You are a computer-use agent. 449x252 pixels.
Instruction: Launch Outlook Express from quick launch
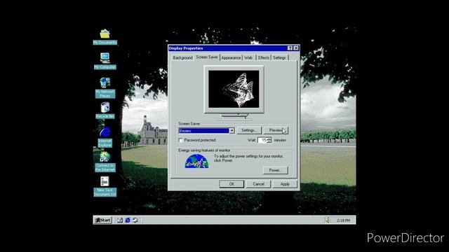[135, 220]
